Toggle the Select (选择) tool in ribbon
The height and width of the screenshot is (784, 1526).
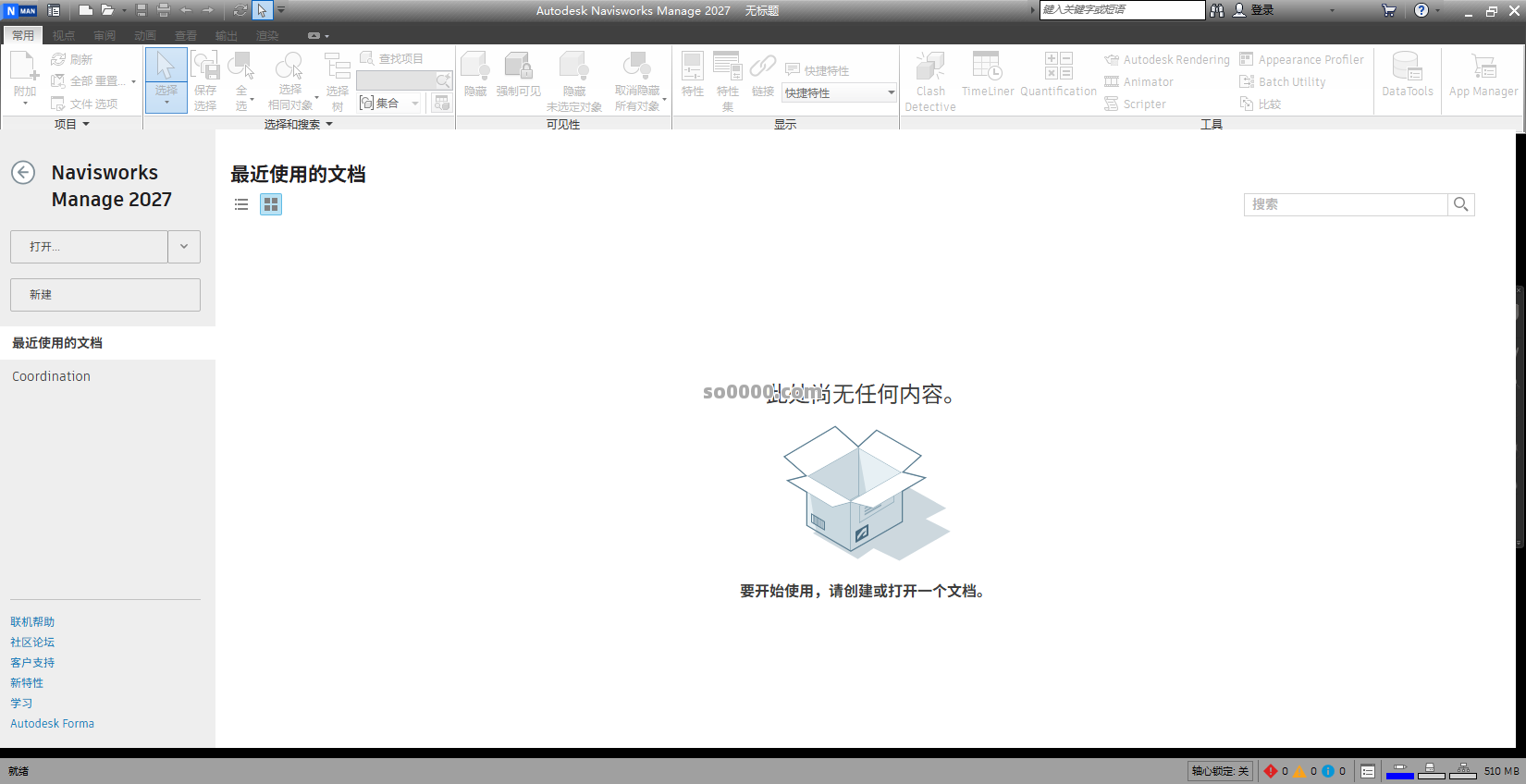(166, 80)
